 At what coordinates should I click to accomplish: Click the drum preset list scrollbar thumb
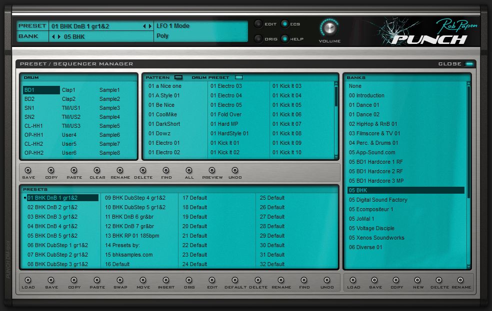[x=336, y=96]
